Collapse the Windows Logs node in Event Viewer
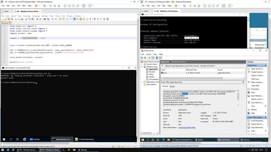271x152 pixels. pos(142,67)
